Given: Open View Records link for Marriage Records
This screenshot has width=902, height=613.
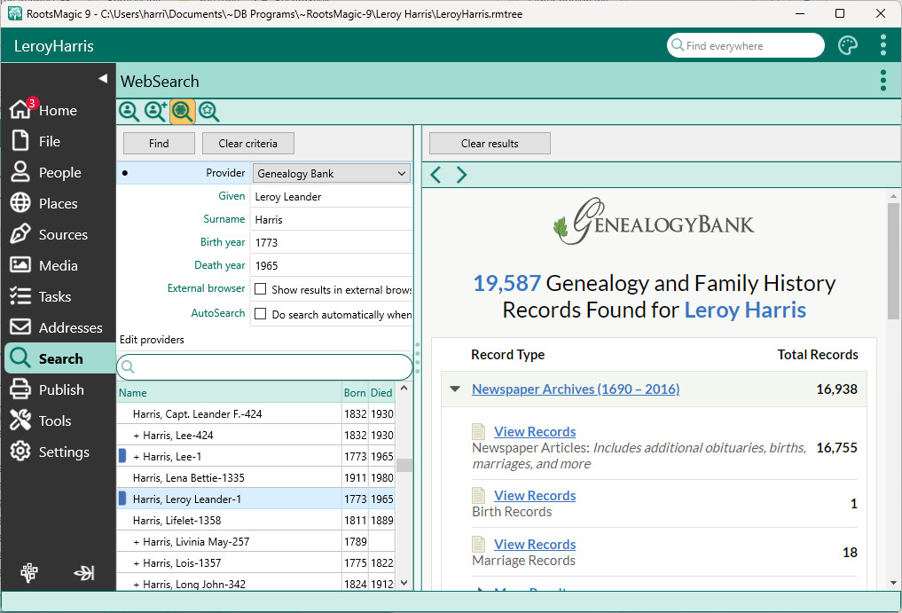Looking at the screenshot, I should (535, 545).
